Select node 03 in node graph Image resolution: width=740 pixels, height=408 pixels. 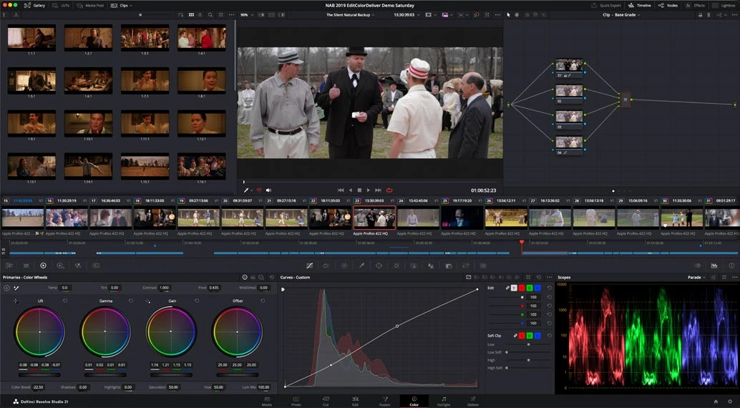569,120
